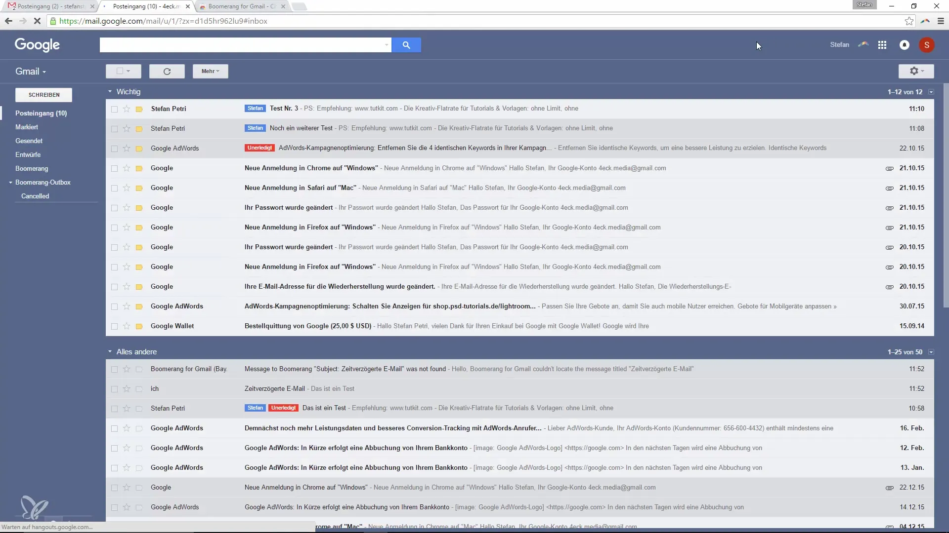Mark Zeitverzögerte E-Mail from ich important
The height and width of the screenshot is (533, 949).
pos(139,389)
